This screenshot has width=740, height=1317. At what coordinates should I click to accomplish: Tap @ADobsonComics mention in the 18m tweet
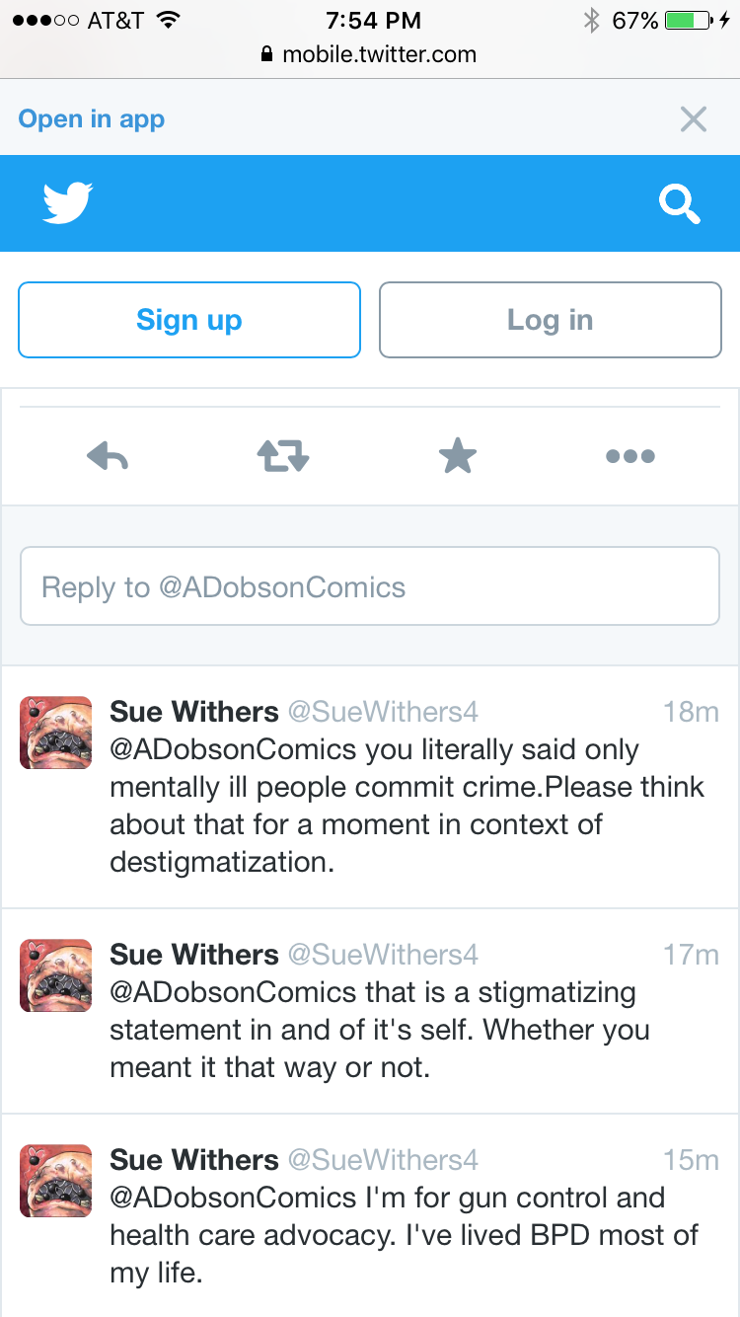click(x=233, y=749)
